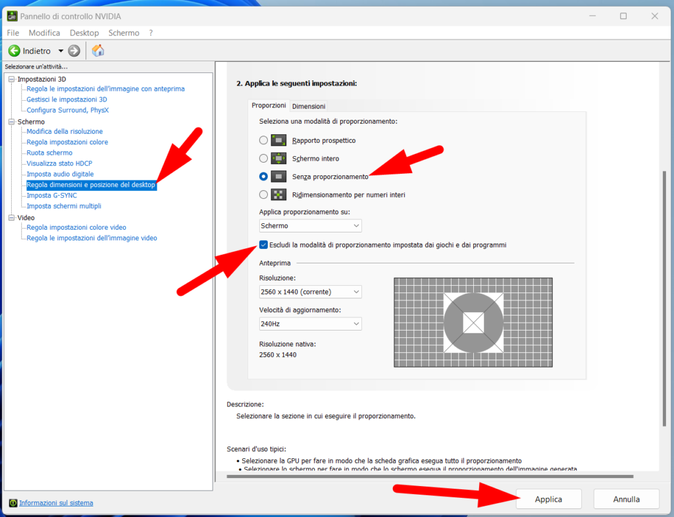The width and height of the screenshot is (674, 517).
Task: Click the system information icon at bottom left
Action: (x=13, y=503)
